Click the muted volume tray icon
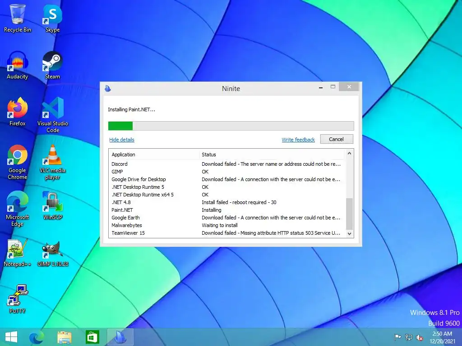Screen dimensions: 462x346 click(420, 337)
